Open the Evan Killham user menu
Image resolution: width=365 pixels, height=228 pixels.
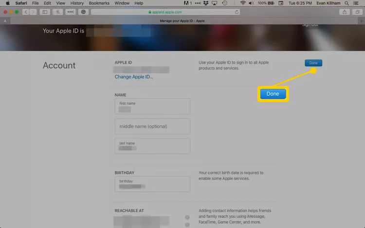pyautogui.click(x=328, y=3)
